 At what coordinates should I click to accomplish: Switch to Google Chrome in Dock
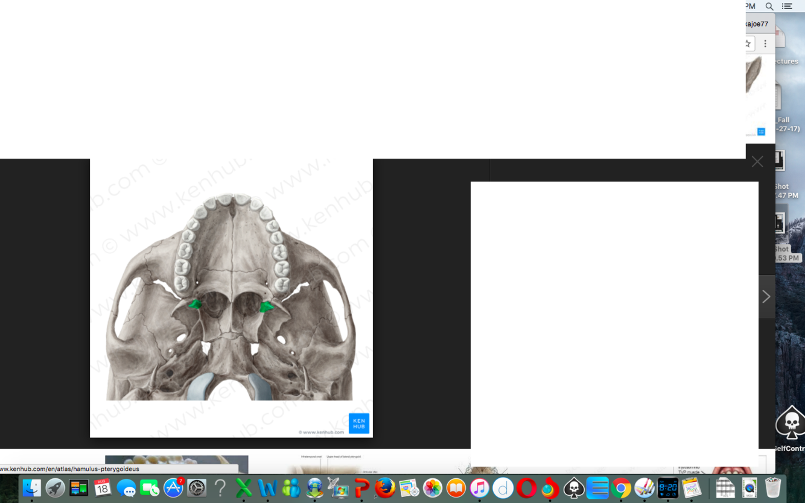point(621,487)
